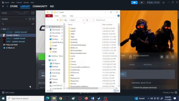Open Steam announcements megaphone button
Screen dimensions: 179x101
coord(134,3)
